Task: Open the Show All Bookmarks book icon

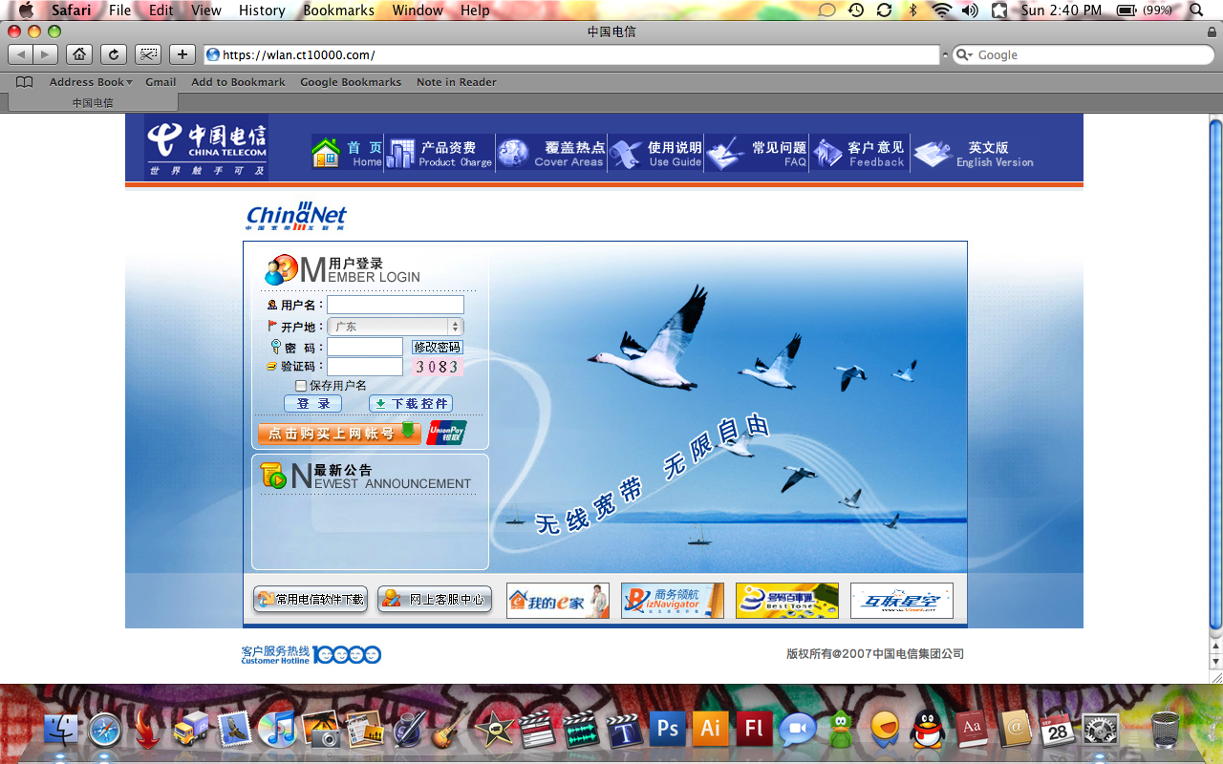Action: 24,82
